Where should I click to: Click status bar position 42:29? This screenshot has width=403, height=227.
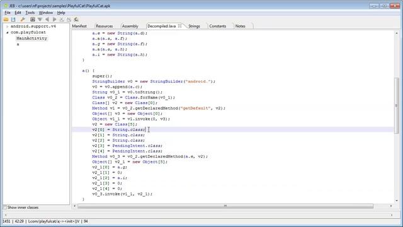pyautogui.click(x=19, y=221)
